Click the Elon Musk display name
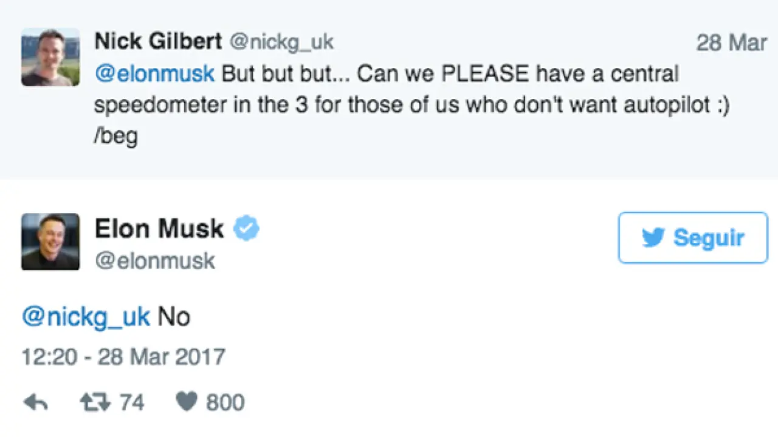Screen dimensions: 778x437 click(159, 229)
